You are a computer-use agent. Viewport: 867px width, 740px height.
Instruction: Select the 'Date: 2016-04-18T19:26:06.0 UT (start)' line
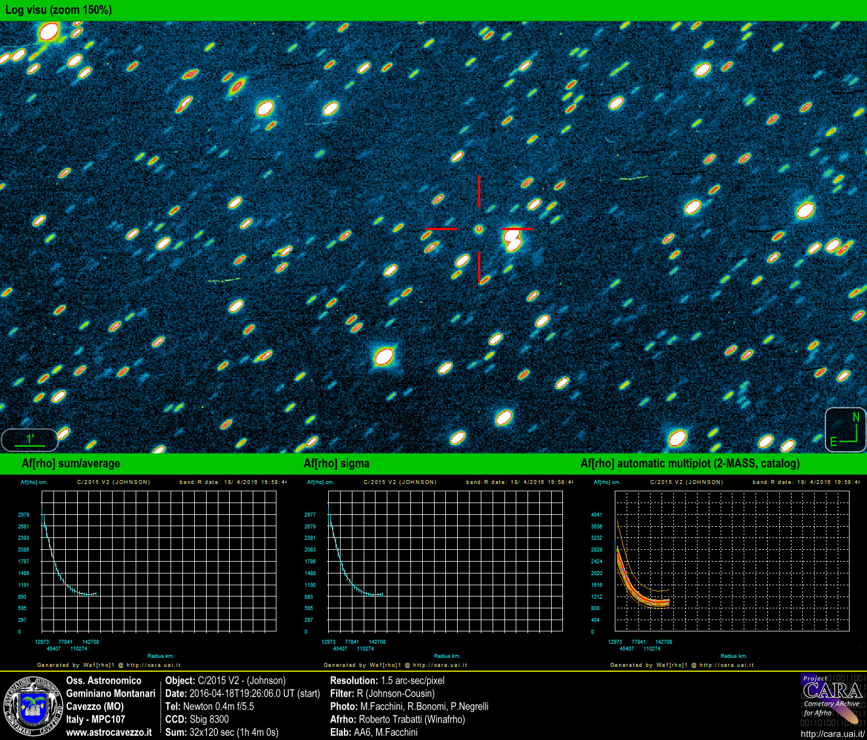click(243, 693)
